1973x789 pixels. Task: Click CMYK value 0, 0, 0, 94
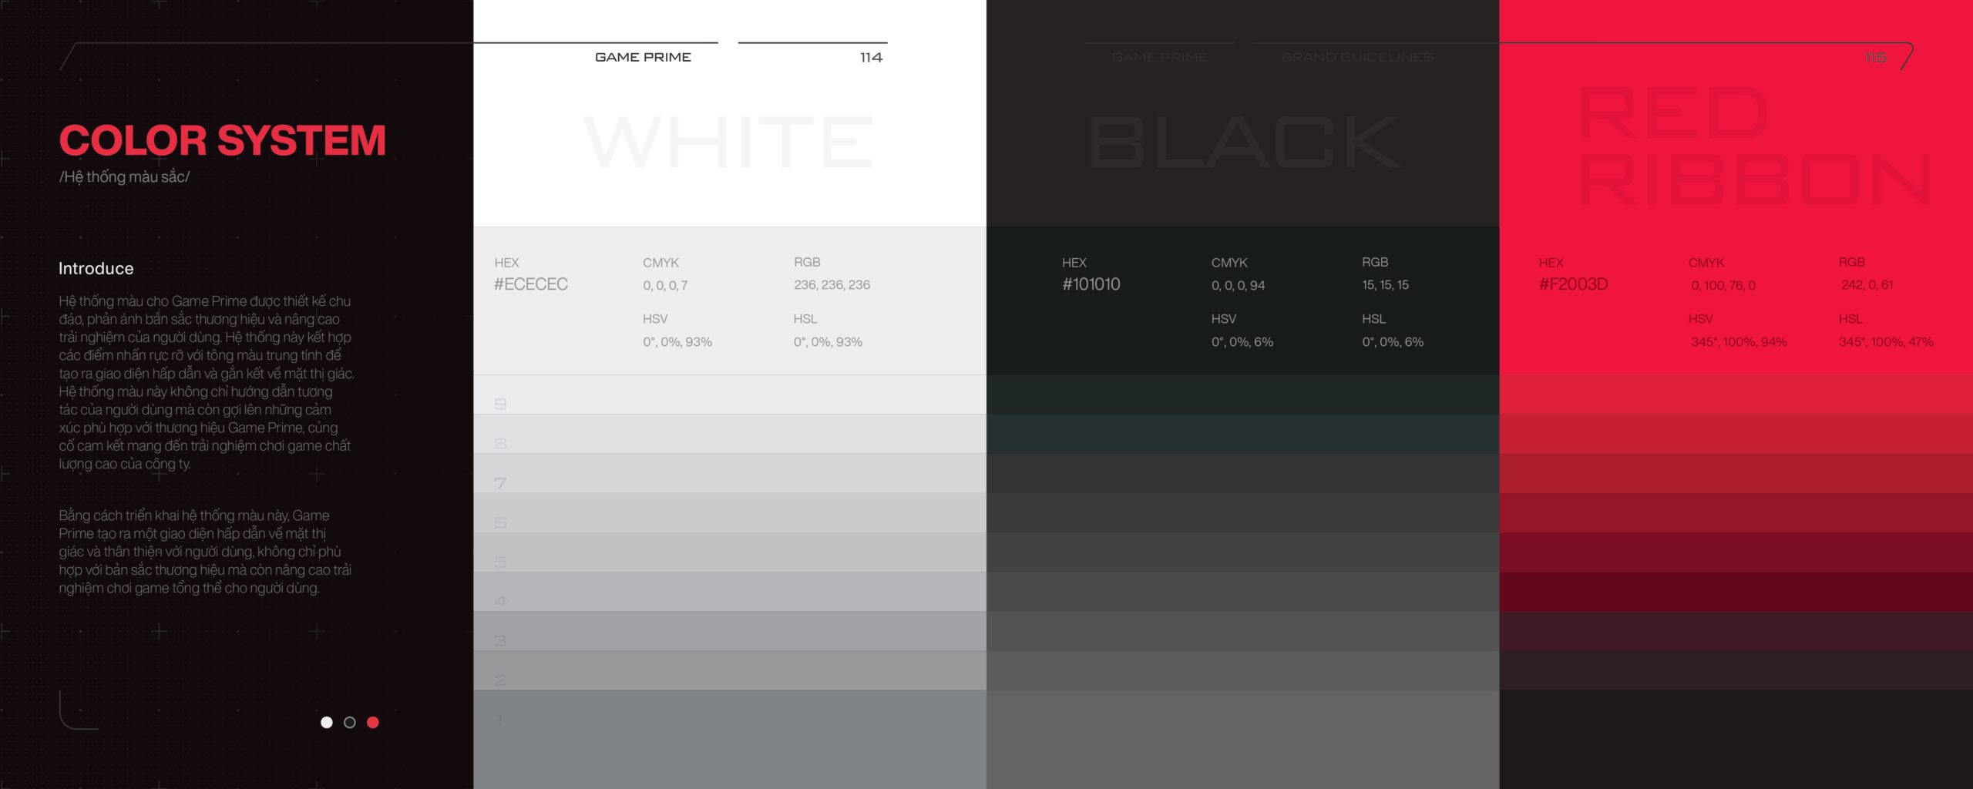click(x=1238, y=285)
